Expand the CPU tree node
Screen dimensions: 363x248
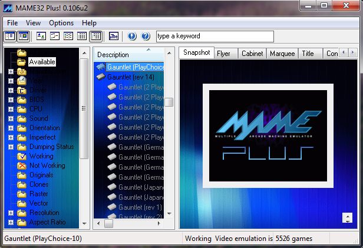[x=11, y=109]
